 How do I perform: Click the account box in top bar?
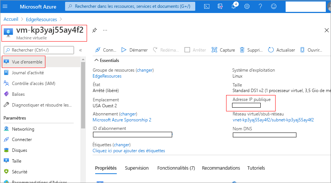[305, 7]
